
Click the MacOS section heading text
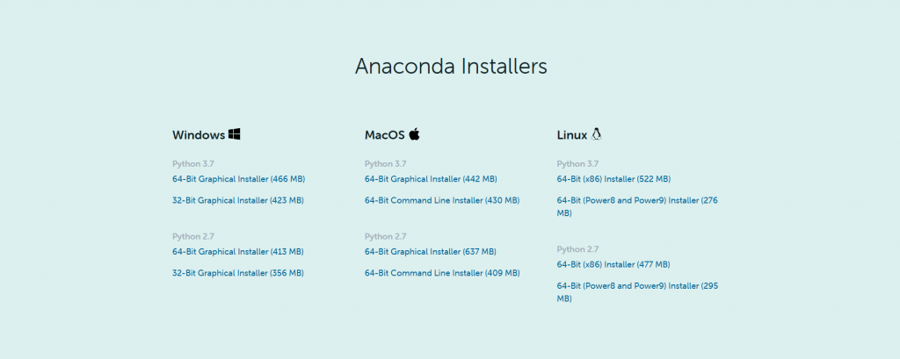(x=385, y=135)
